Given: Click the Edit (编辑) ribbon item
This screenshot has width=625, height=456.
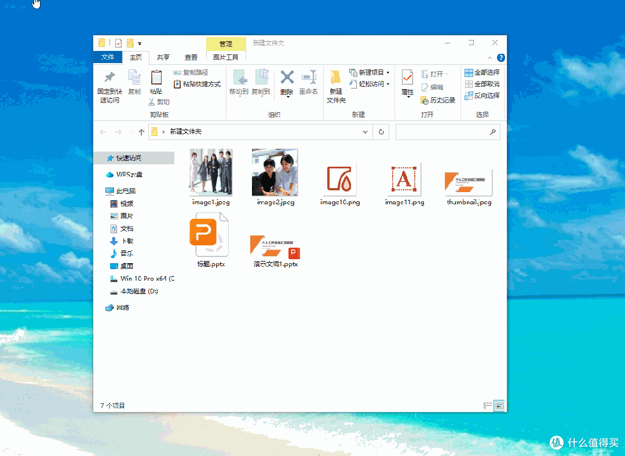Looking at the screenshot, I should pyautogui.click(x=433, y=87).
